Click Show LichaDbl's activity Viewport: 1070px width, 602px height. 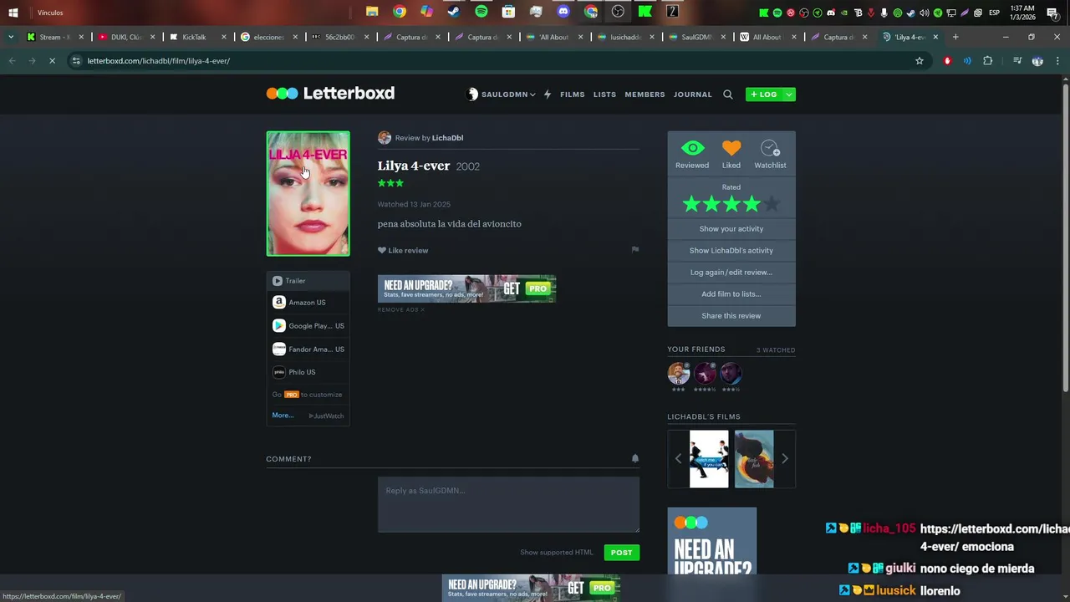(x=731, y=251)
